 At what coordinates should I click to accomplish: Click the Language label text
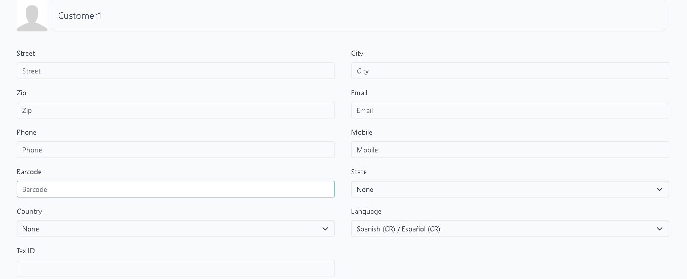click(366, 212)
